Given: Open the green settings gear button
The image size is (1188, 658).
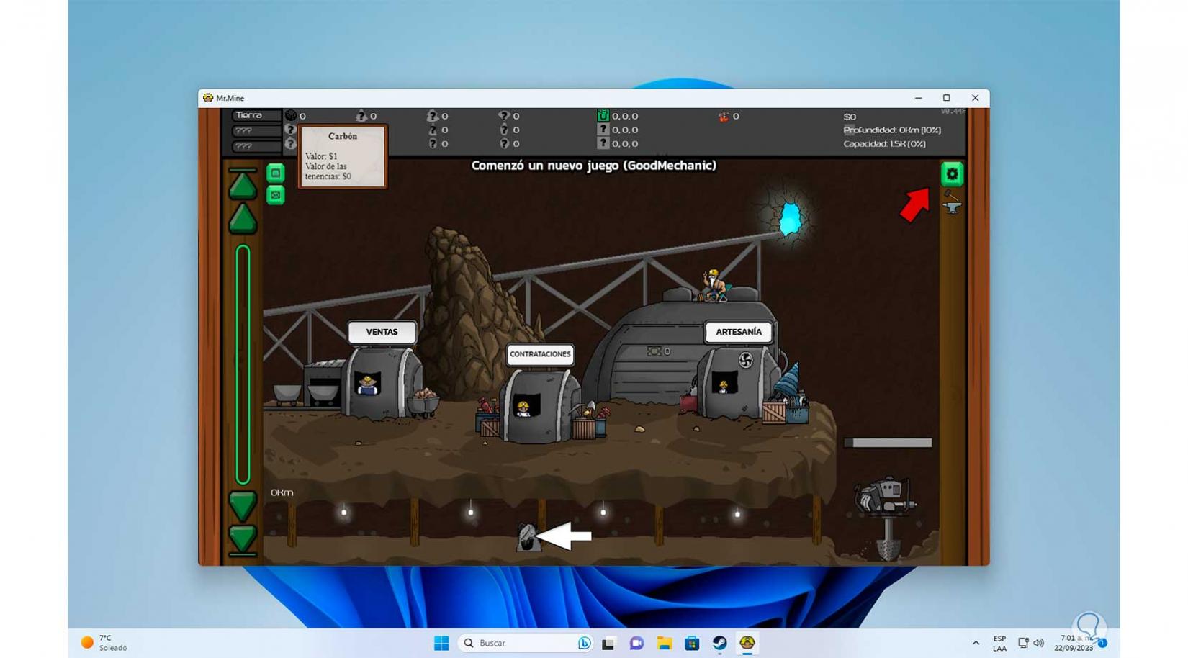Looking at the screenshot, I should (952, 173).
